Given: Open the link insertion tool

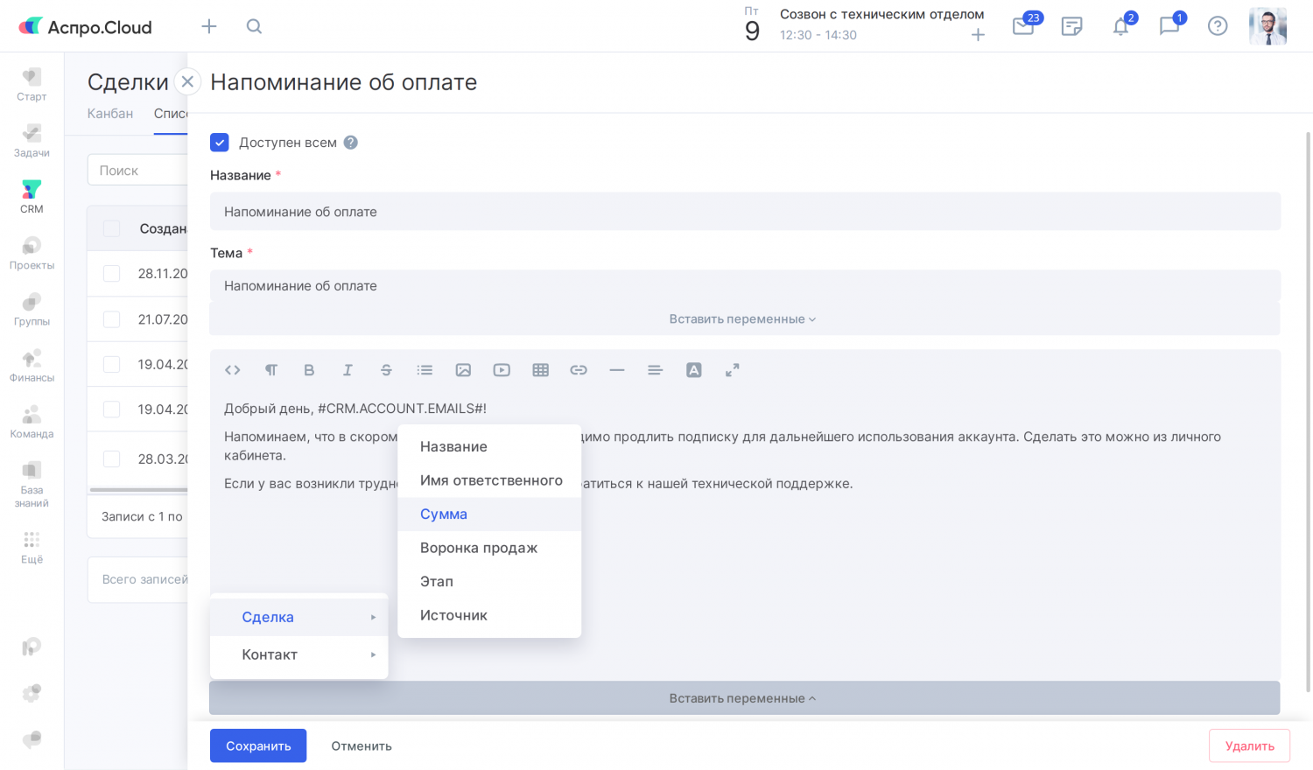Looking at the screenshot, I should [x=579, y=370].
